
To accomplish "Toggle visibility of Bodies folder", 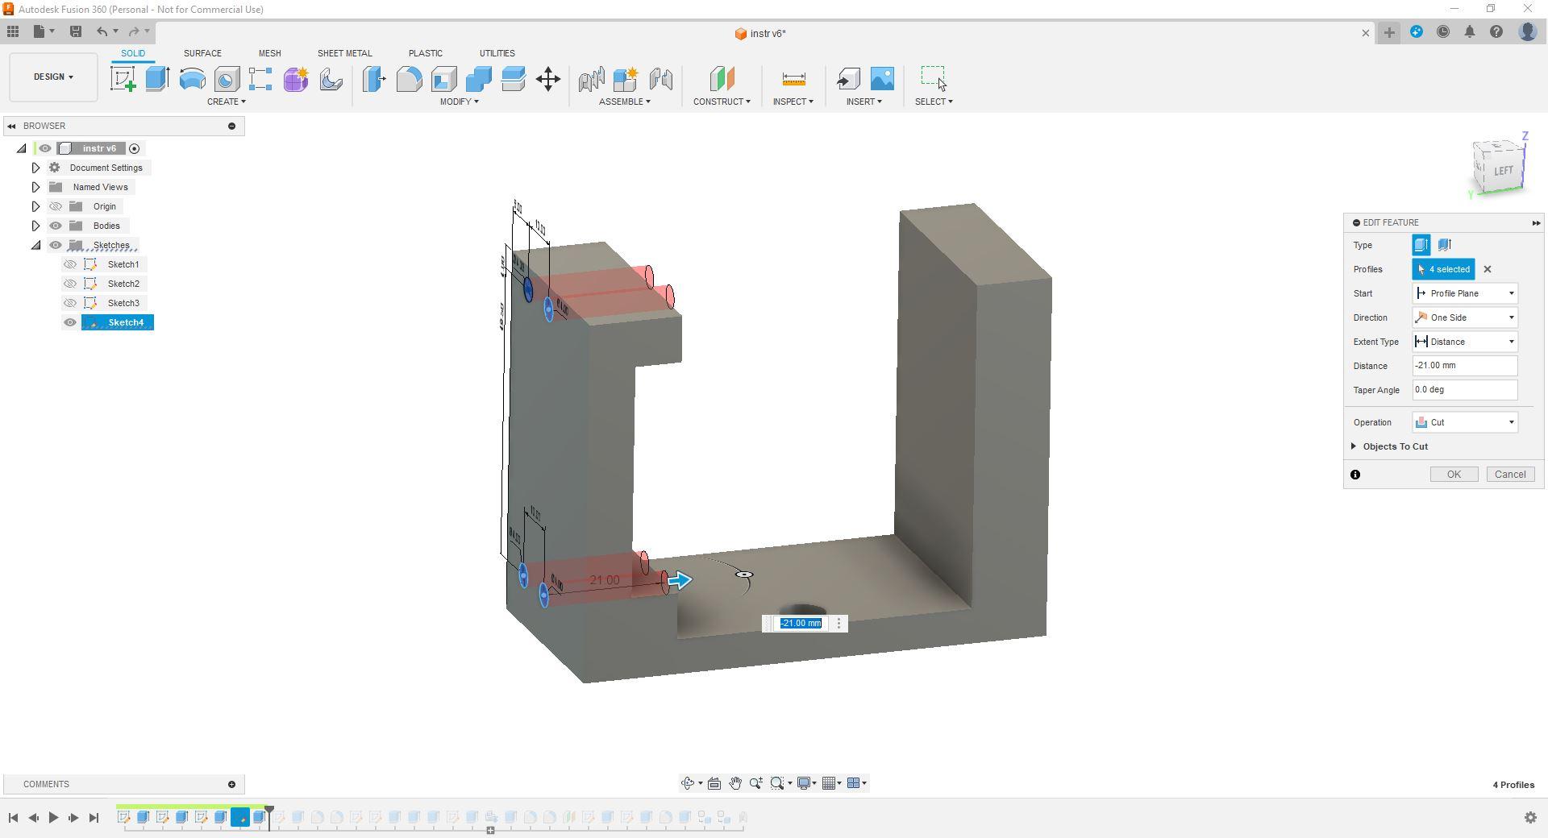I will point(56,226).
